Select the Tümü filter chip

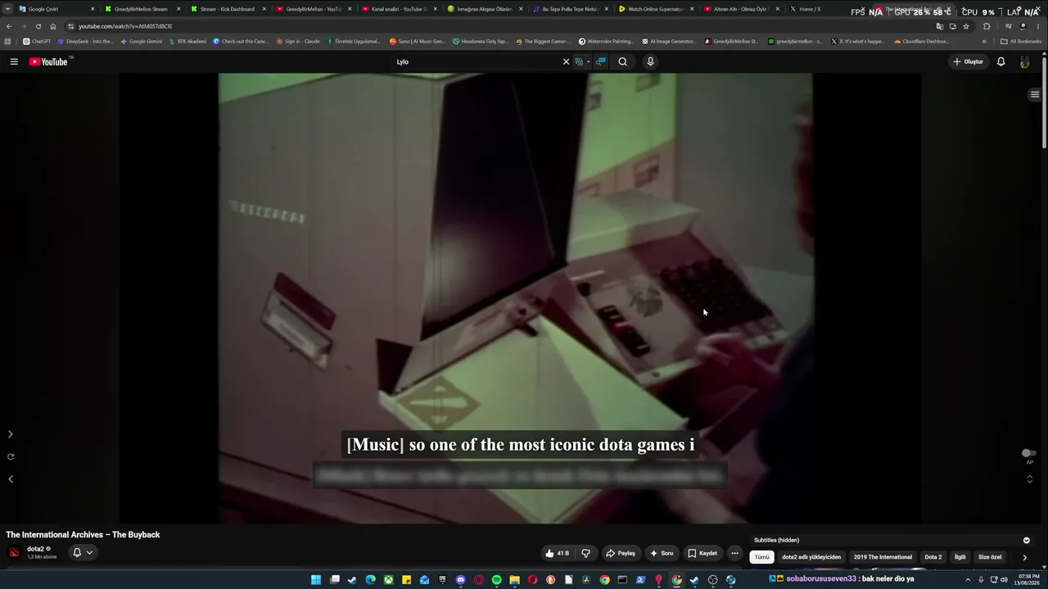[761, 557]
